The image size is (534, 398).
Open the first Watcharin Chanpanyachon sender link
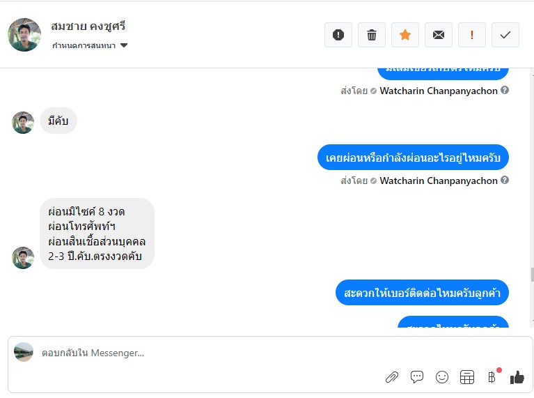point(439,91)
